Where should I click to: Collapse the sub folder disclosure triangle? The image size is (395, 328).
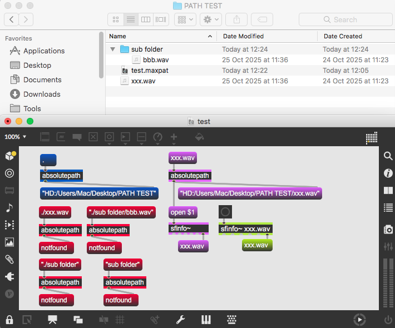(113, 49)
